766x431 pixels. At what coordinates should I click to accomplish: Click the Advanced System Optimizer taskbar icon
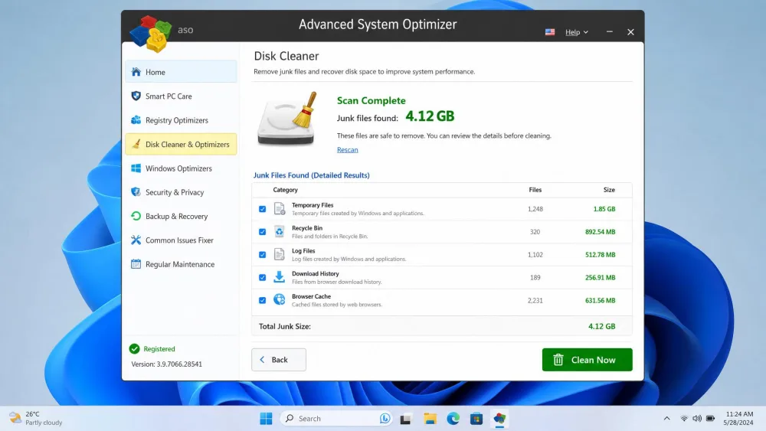click(499, 418)
